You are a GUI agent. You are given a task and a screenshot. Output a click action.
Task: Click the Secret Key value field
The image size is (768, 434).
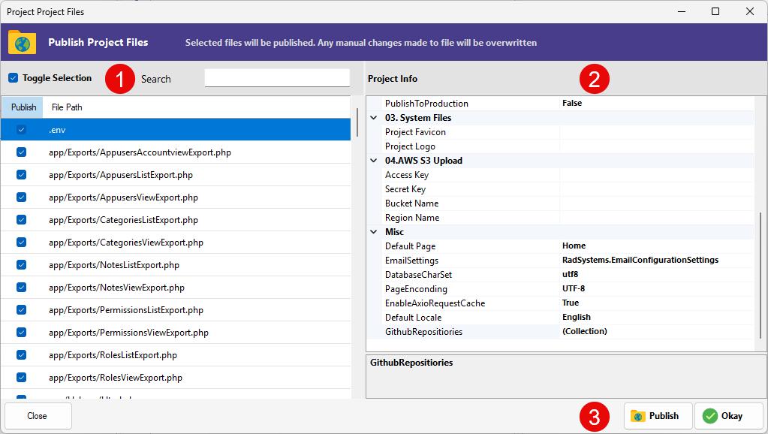pos(657,189)
